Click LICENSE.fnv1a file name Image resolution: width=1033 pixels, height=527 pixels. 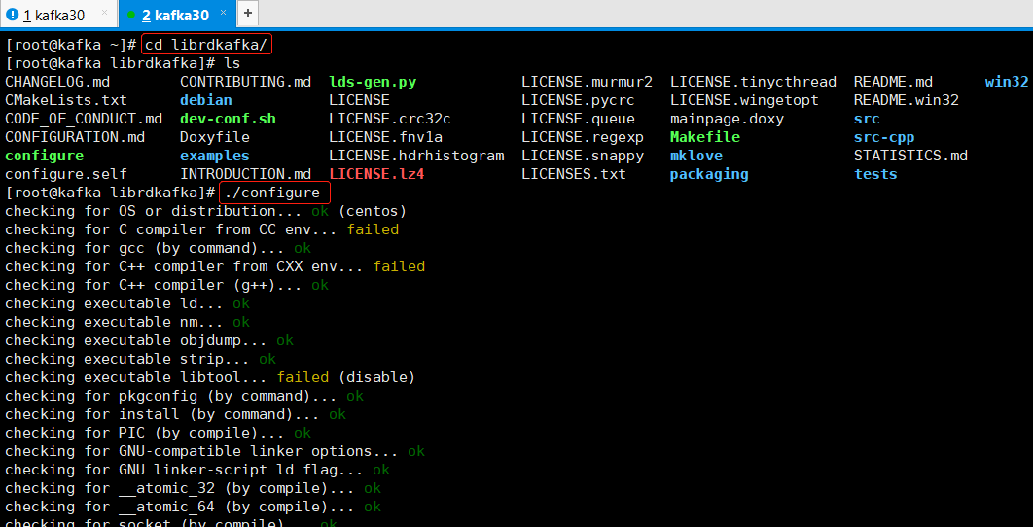point(386,137)
